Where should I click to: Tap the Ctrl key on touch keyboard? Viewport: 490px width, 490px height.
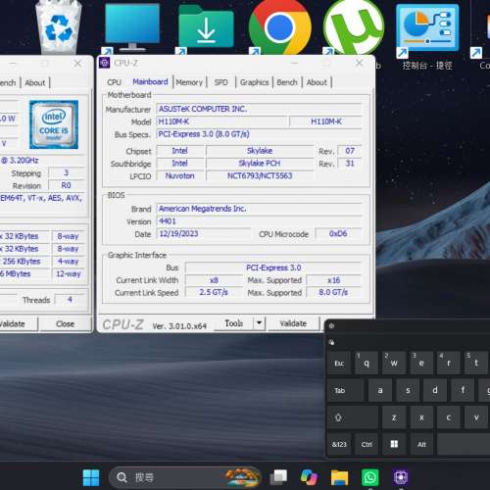(367, 444)
